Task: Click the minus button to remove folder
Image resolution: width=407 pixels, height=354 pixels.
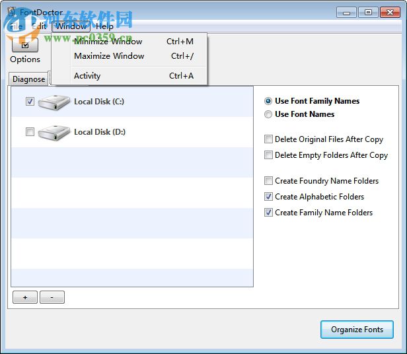Action: point(52,297)
